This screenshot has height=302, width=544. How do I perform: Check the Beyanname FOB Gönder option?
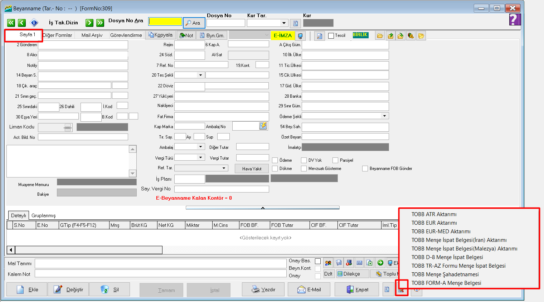(365, 169)
